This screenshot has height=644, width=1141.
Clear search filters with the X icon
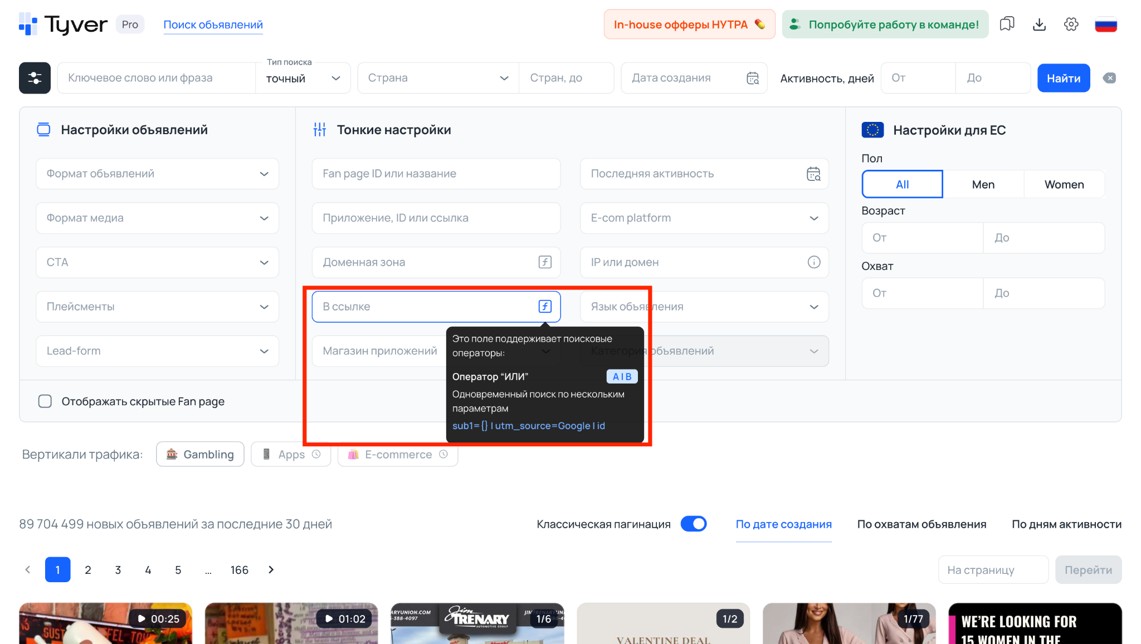(x=1109, y=78)
